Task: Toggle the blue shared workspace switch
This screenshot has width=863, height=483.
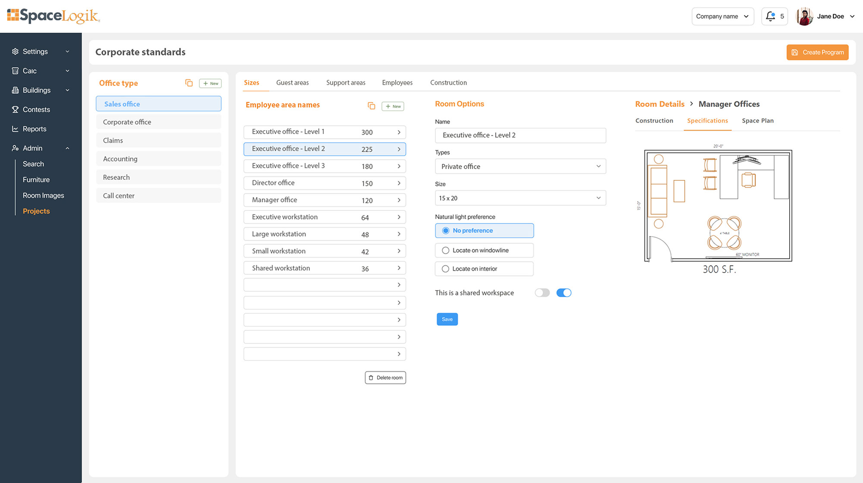Action: tap(564, 293)
